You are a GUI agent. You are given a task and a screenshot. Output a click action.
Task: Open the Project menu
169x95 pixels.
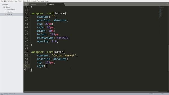34,1
